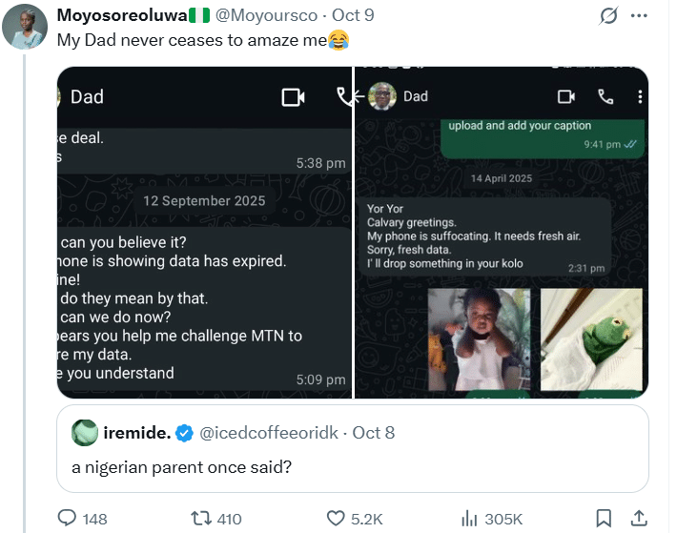Open the right Dad chat screenshot
Viewport: 677px width, 533px height.
[x=502, y=233]
